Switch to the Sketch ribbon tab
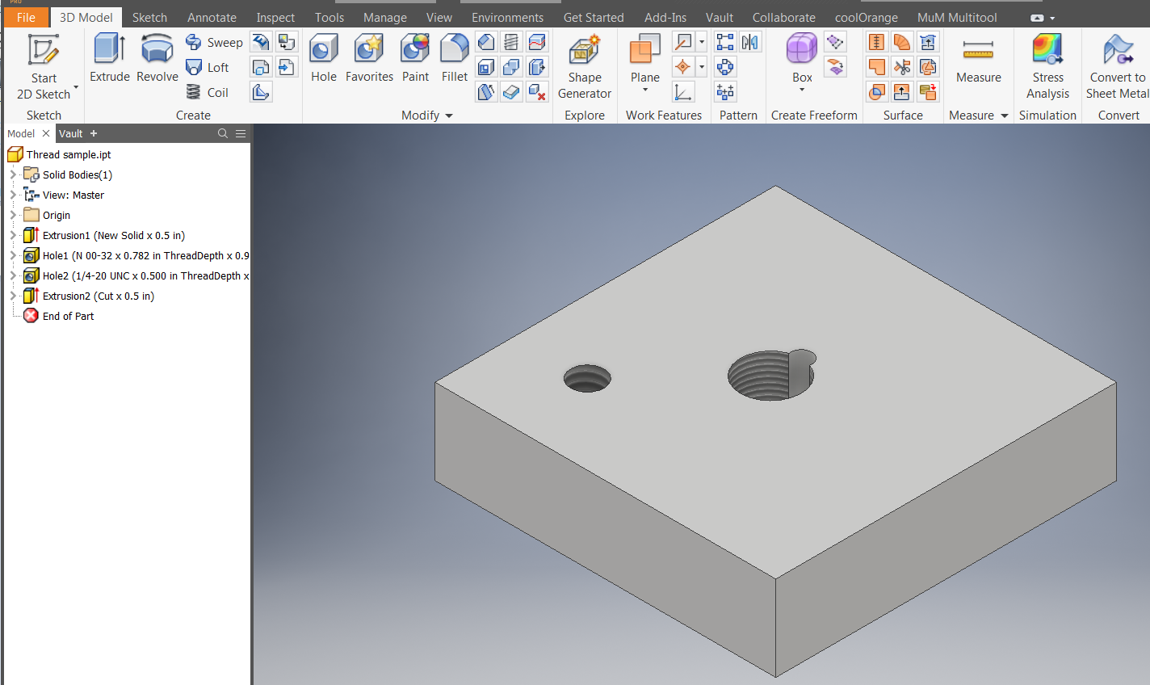The image size is (1150, 685). coord(149,16)
